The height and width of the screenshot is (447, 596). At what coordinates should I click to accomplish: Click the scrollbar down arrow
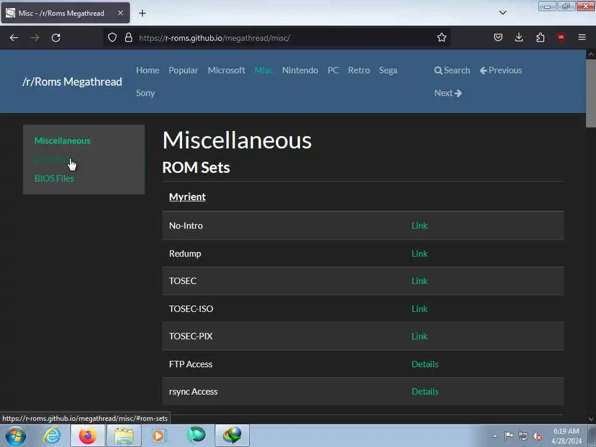coord(591,419)
